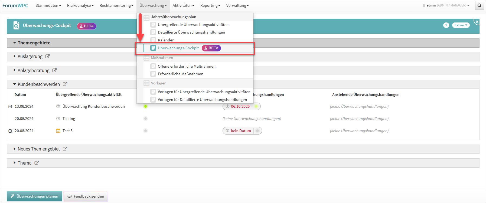The width and height of the screenshot is (486, 203).
Task: Collapse the Kundenbeschwerden section
Action: [x=15, y=84]
